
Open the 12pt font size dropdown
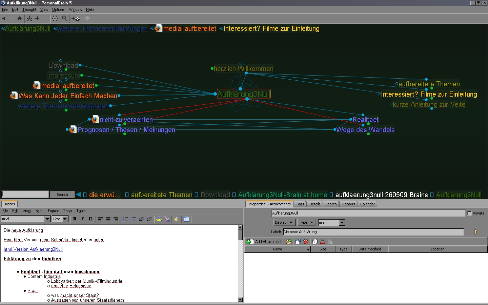tap(65, 219)
